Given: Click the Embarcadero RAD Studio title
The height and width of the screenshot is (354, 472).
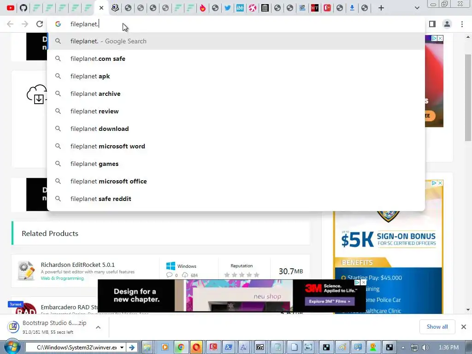Looking at the screenshot, I should click(x=69, y=307).
